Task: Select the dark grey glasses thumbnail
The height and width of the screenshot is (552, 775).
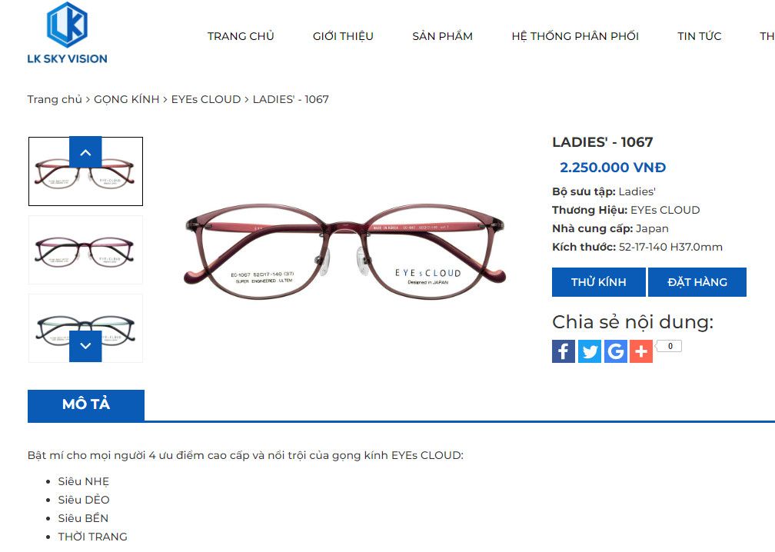Action: tap(85, 328)
